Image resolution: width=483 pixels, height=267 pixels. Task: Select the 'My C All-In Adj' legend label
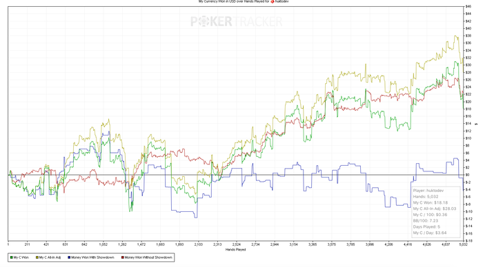click(50, 257)
